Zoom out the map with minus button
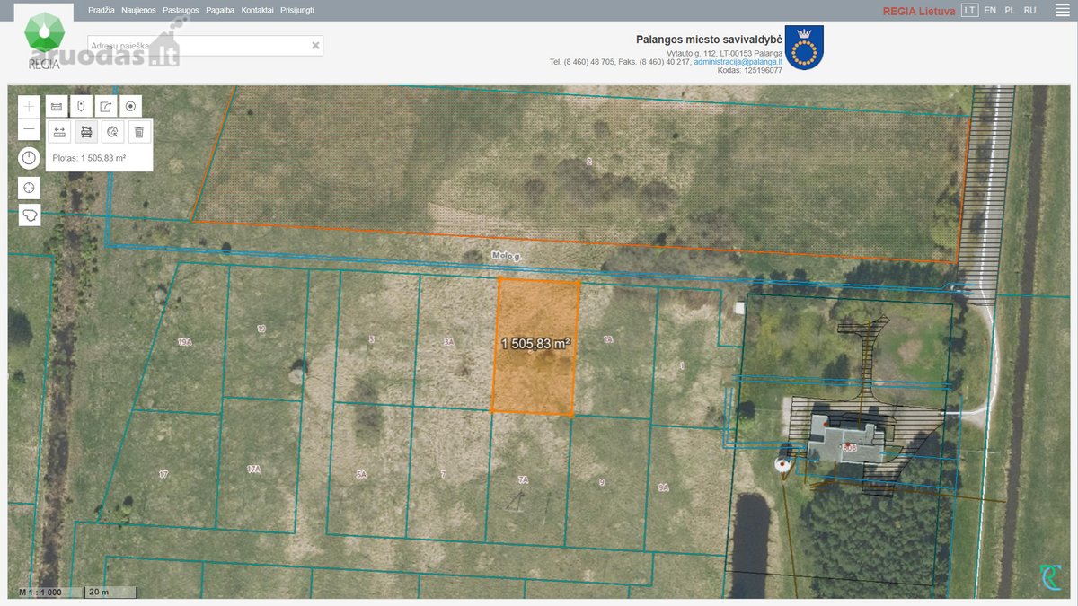1078x606 pixels. 29,129
